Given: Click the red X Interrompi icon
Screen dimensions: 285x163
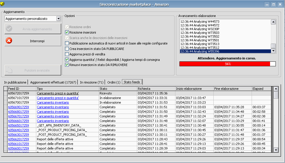Looking at the screenshot, I should [9, 41].
